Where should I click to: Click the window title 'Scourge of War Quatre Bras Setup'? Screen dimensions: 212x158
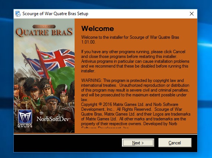pyautogui.click(x=55, y=14)
